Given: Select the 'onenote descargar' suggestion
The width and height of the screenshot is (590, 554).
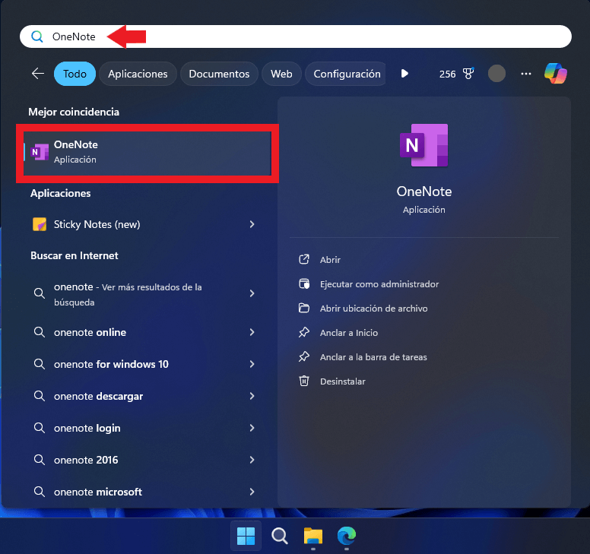Looking at the screenshot, I should pos(143,396).
